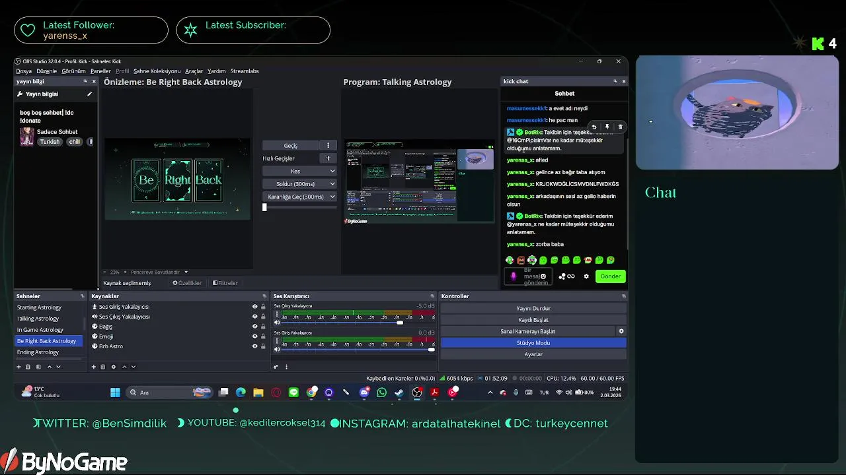Open the Kes quick transition dropdown
846x475 pixels.
click(x=299, y=172)
